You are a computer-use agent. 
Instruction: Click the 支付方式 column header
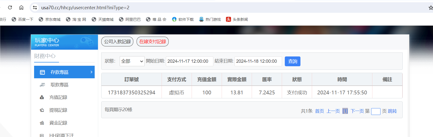(176, 80)
